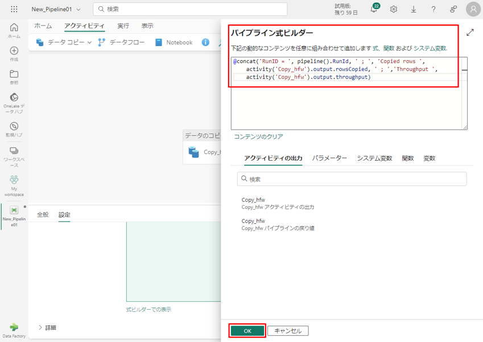Open the 実行 ribbon tab

tap(123, 26)
